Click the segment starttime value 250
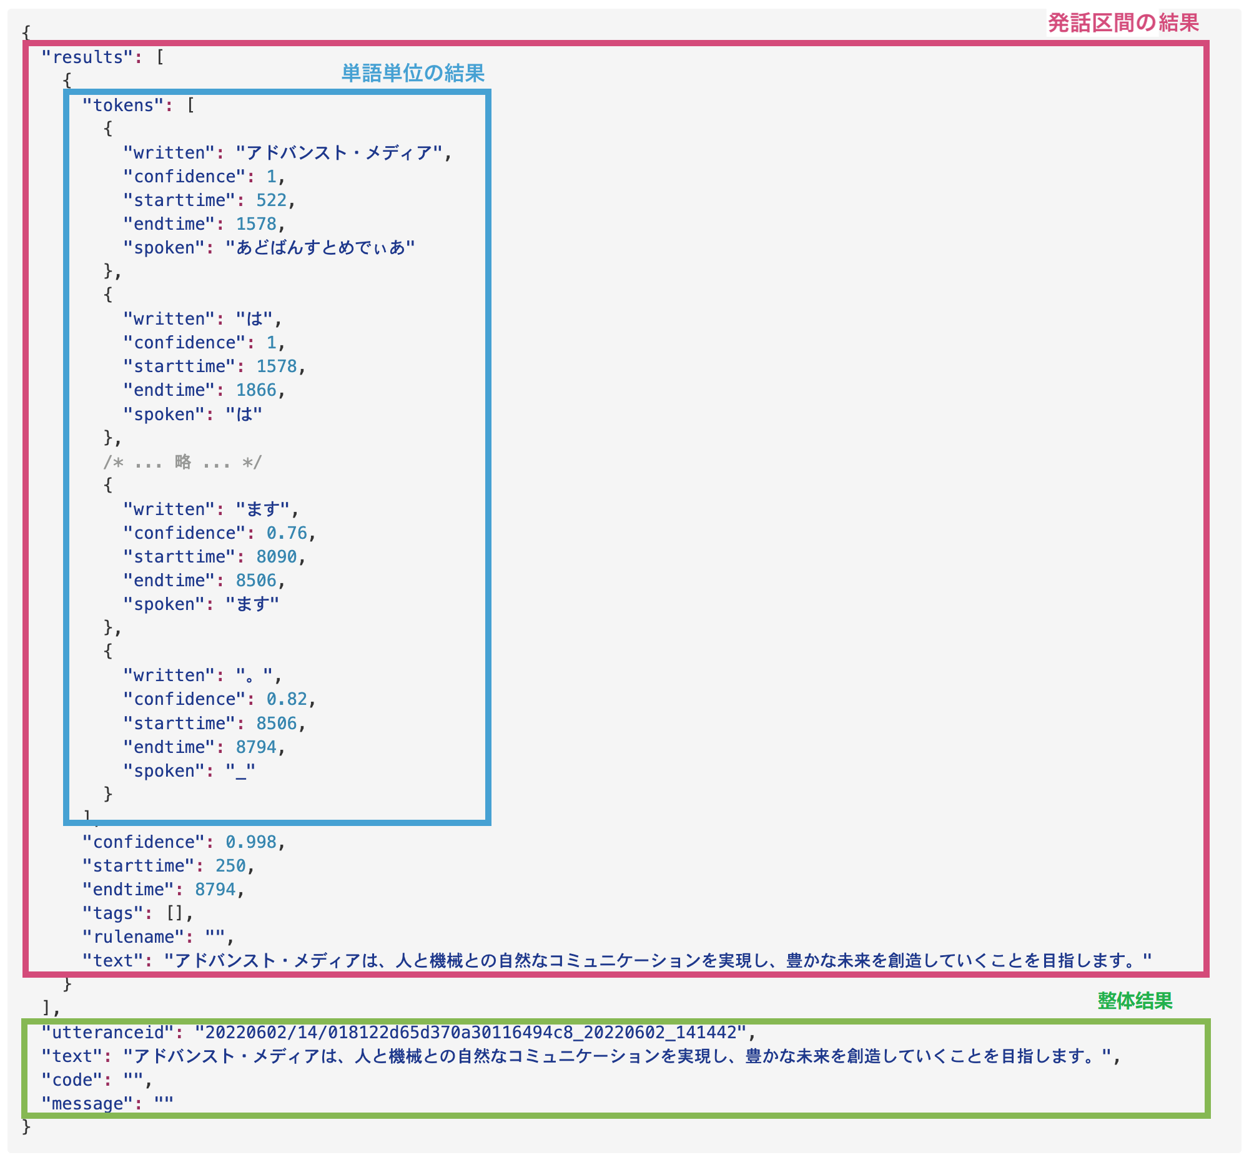This screenshot has height=1160, width=1249. pos(230,866)
